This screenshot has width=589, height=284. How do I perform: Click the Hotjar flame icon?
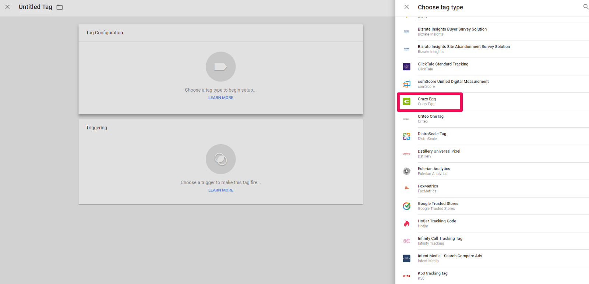coord(406,223)
